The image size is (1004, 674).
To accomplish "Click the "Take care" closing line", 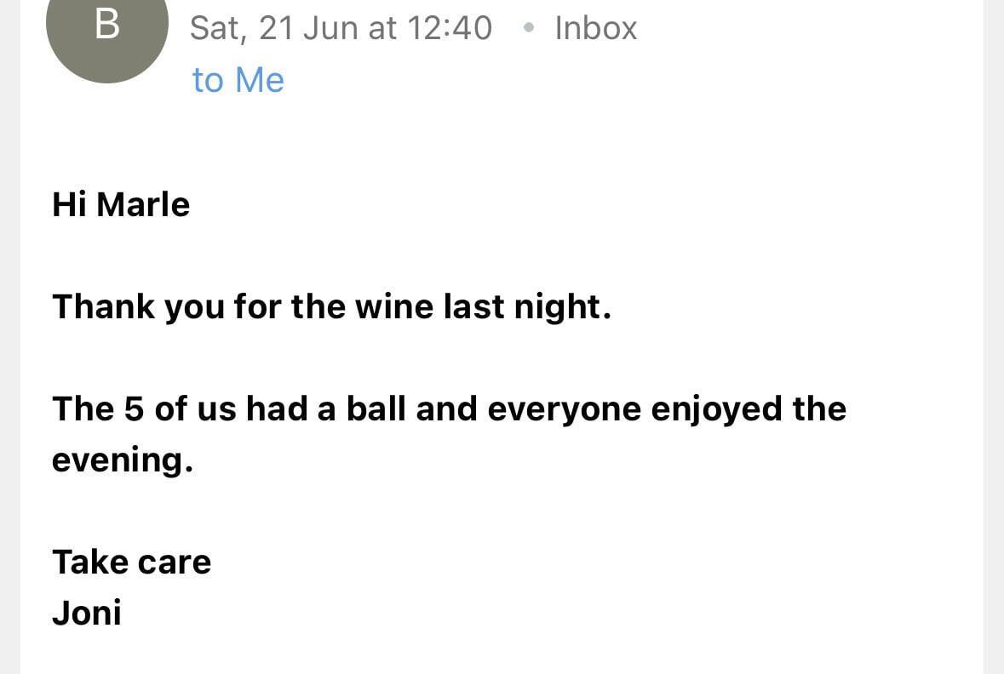I will click(132, 563).
